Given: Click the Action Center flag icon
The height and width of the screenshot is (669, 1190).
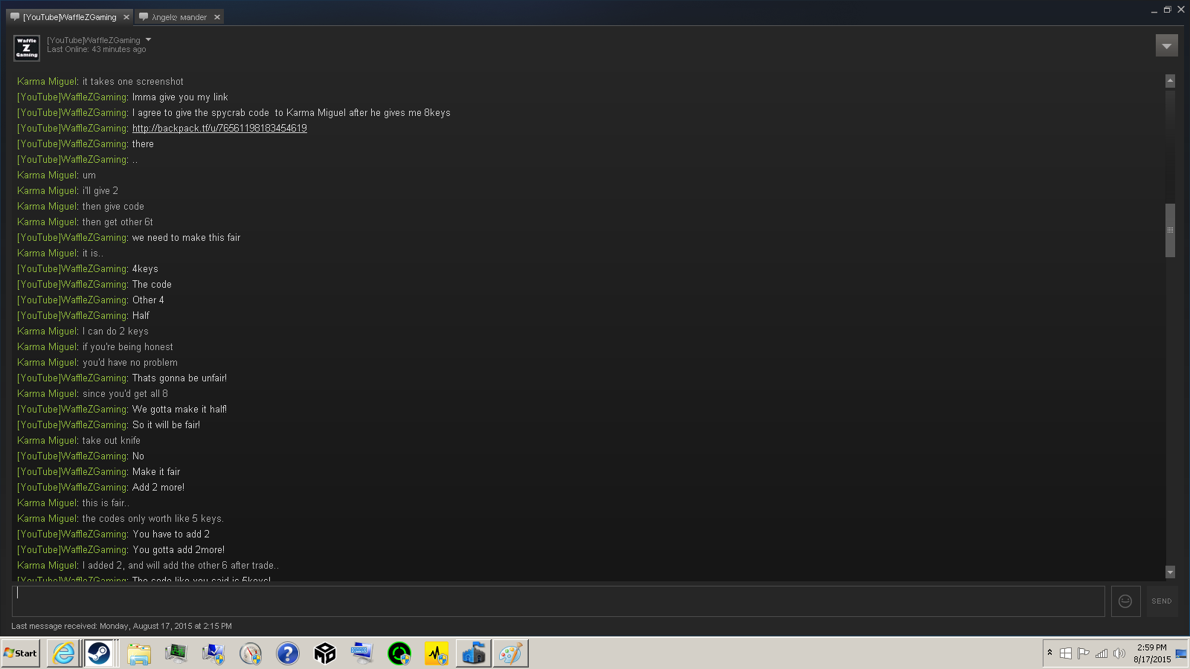Looking at the screenshot, I should coord(1083,653).
